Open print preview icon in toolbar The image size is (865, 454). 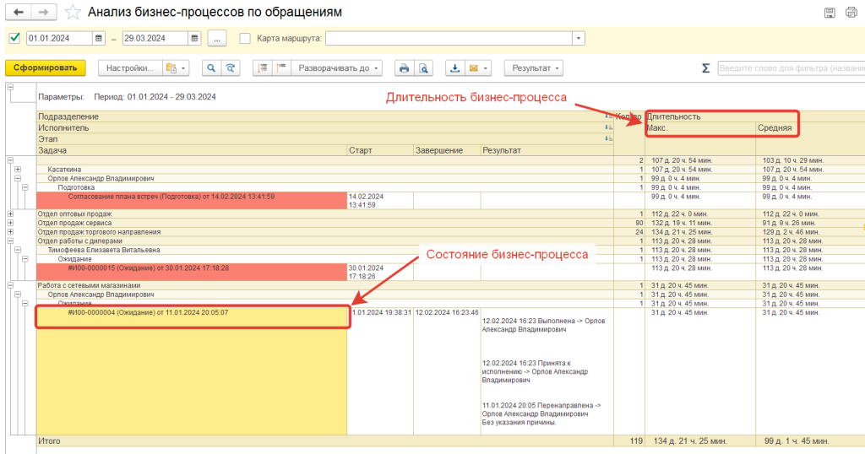click(x=424, y=68)
